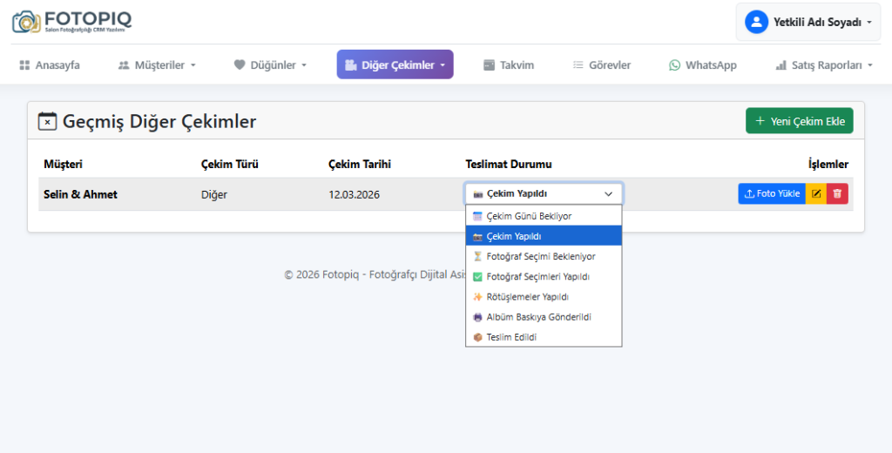892x453 pixels.
Task: Go to Görevler task list
Action: click(601, 65)
